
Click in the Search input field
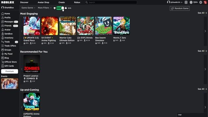coord(112,2)
